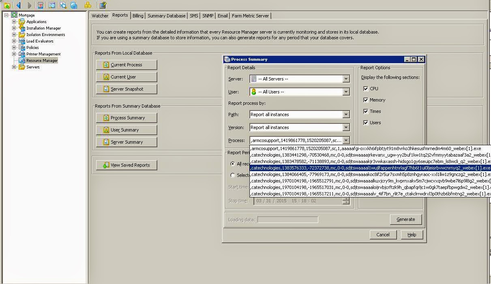
Task: Select the second report period radio button
Action: tap(233, 175)
